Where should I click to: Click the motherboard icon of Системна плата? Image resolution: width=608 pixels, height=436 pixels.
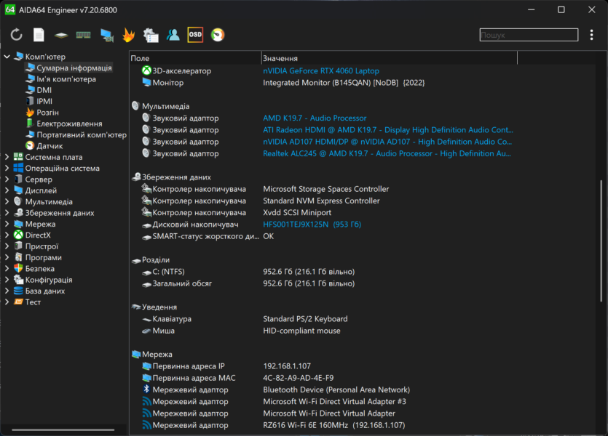[18, 157]
